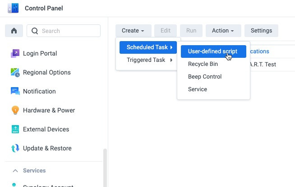The height and width of the screenshot is (187, 295).
Task: Open the Create dropdown button
Action: coord(133,31)
